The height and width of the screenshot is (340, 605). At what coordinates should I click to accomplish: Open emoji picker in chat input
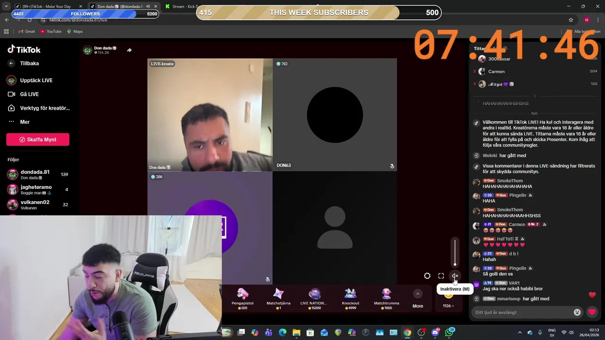click(577, 312)
